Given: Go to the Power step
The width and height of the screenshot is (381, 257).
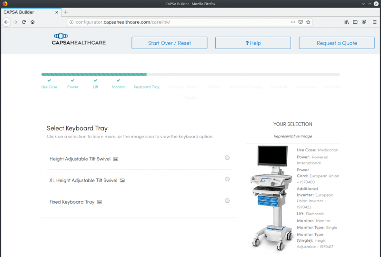Looking at the screenshot, I should click(73, 87).
